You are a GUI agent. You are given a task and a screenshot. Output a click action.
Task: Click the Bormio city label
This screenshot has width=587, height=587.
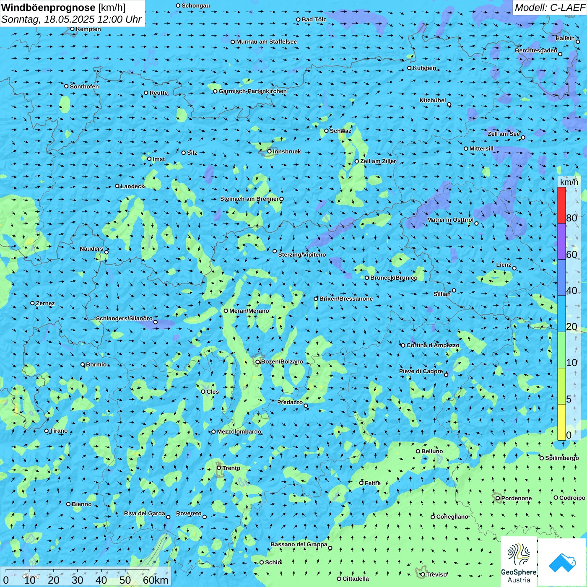pos(96,364)
